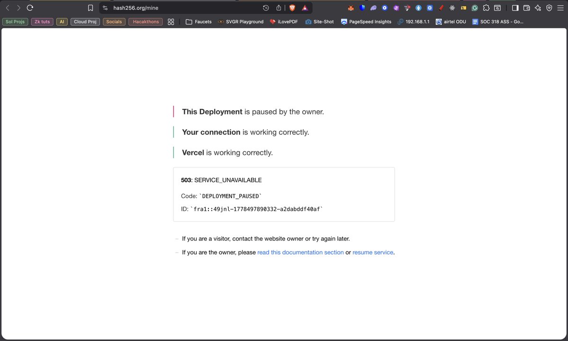Open the Site-Shot bookmark
568x341 pixels.
tap(319, 22)
